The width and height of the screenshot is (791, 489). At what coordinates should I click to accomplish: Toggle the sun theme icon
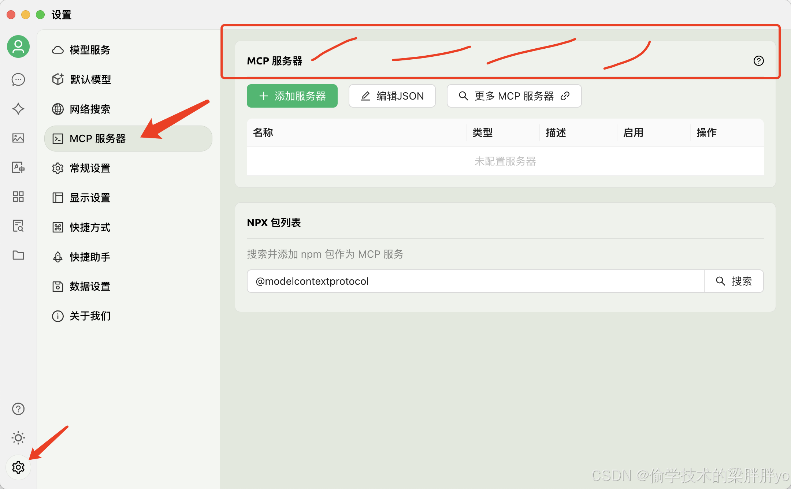click(18, 438)
